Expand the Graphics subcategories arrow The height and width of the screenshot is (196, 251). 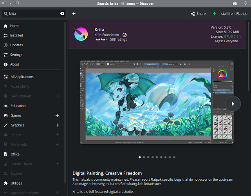57,125
